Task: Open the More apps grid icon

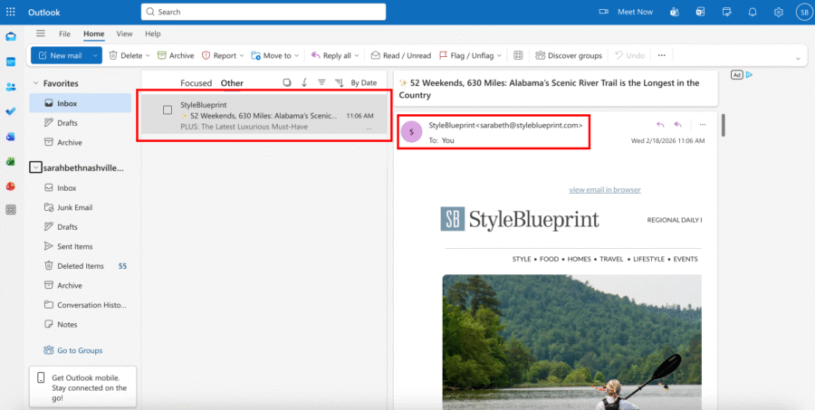Action: pyautogui.click(x=10, y=210)
